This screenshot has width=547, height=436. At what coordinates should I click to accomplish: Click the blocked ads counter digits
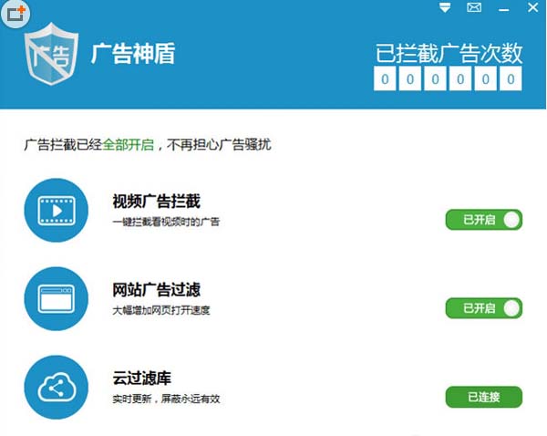click(x=448, y=78)
